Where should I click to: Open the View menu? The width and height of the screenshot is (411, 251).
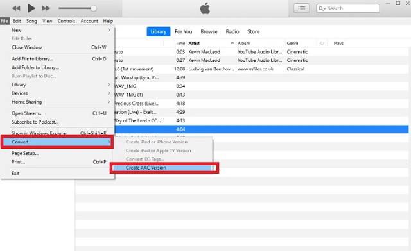tap(47, 21)
